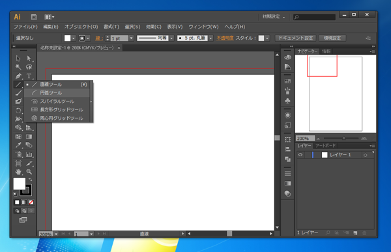The height and width of the screenshot is (252, 391).
Task: Open the stroke color dropdown arrow
Action: pyautogui.click(x=88, y=38)
